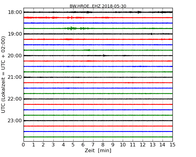Click the x-axis tick label 10

(x=123, y=145)
